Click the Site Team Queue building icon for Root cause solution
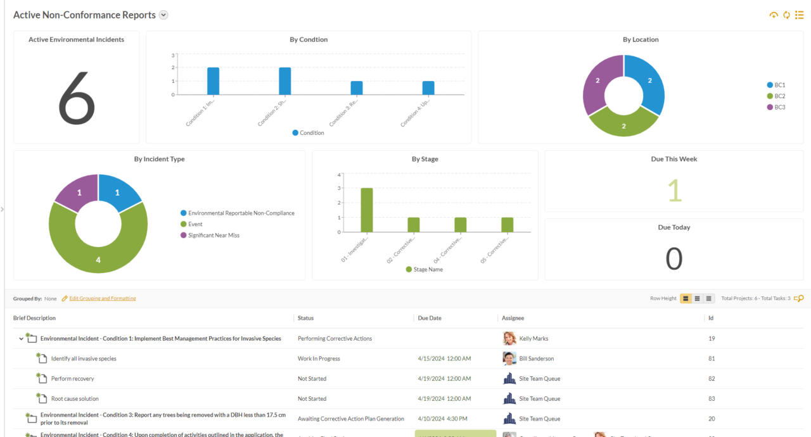 coord(509,398)
